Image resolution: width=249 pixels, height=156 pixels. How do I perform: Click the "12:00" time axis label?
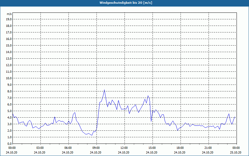124,148
